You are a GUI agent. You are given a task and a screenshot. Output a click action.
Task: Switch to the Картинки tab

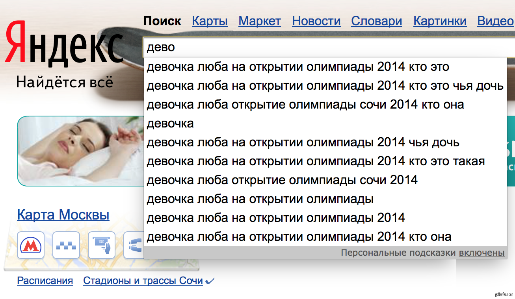[440, 21]
